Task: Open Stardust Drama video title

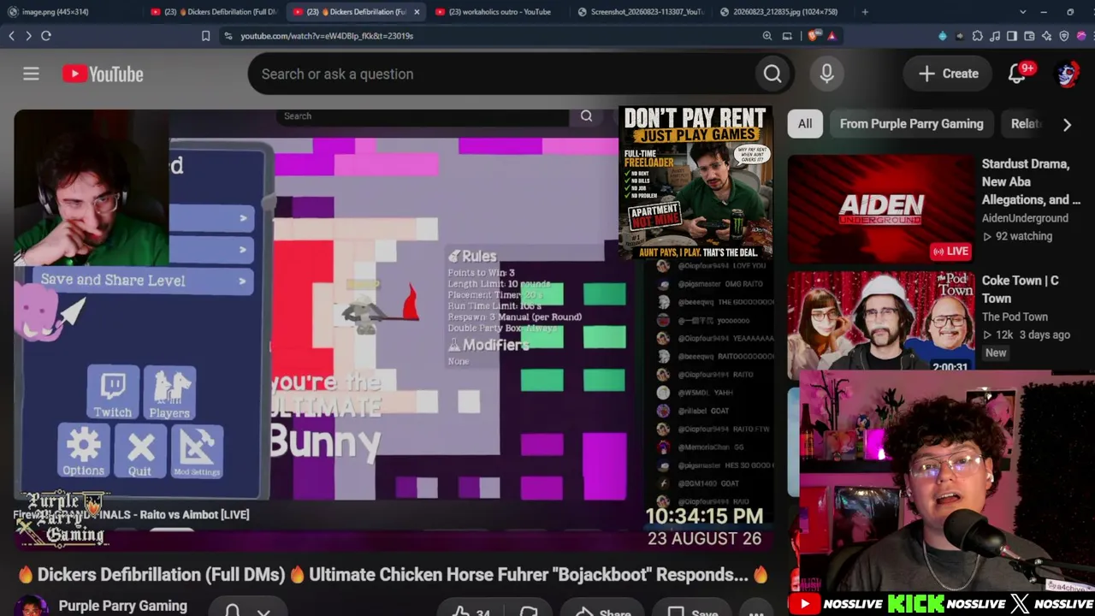Action: click(1031, 181)
